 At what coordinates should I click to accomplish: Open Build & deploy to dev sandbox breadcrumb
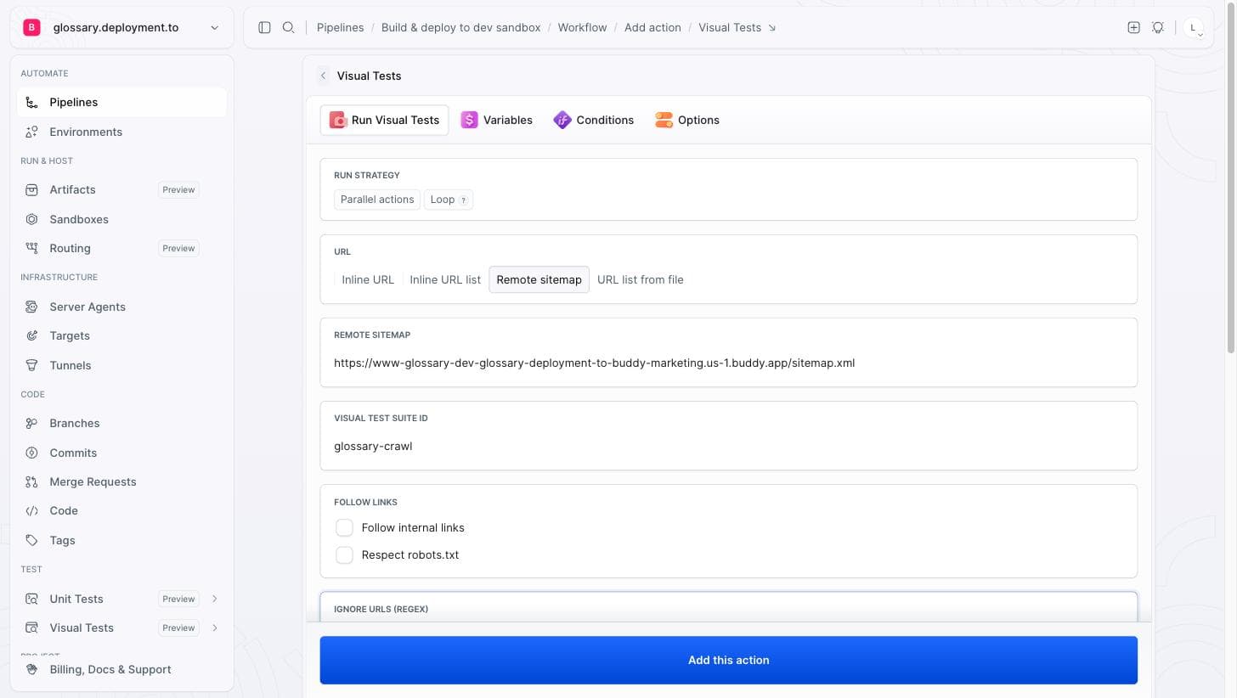click(460, 27)
